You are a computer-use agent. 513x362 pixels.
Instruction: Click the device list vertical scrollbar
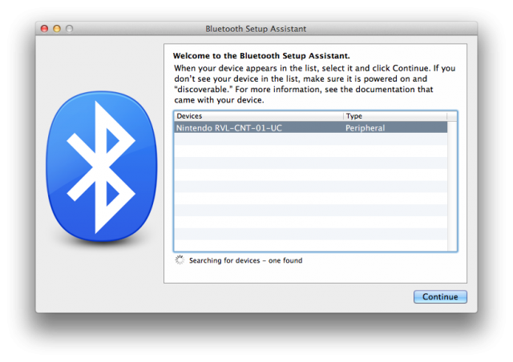[x=452, y=186]
